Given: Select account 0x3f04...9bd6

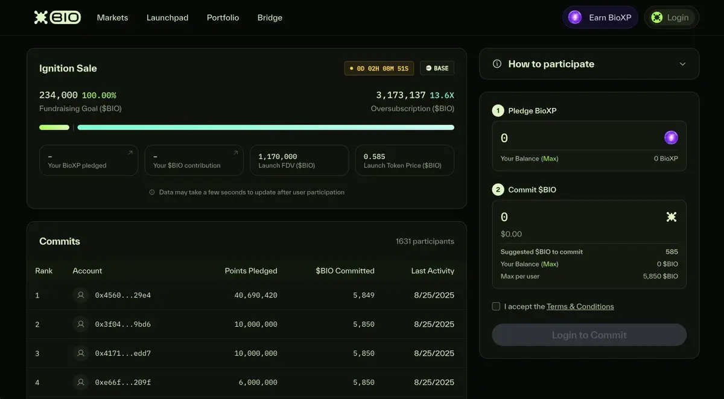Looking at the screenshot, I should [x=123, y=324].
